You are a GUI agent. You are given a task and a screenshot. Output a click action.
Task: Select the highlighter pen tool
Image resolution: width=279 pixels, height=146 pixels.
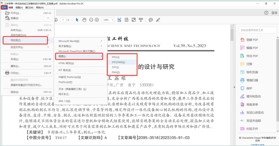point(158,20)
